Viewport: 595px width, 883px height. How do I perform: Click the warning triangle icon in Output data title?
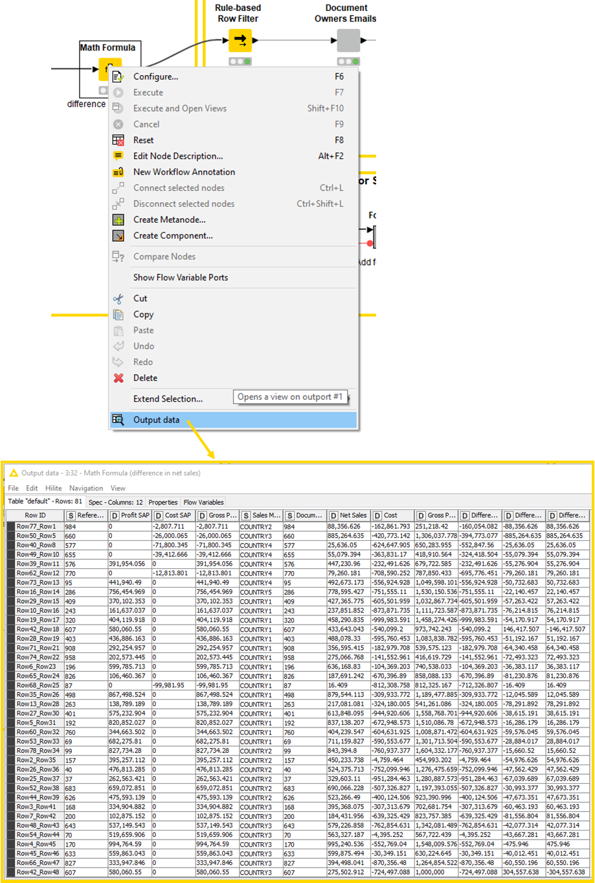pyautogui.click(x=14, y=473)
